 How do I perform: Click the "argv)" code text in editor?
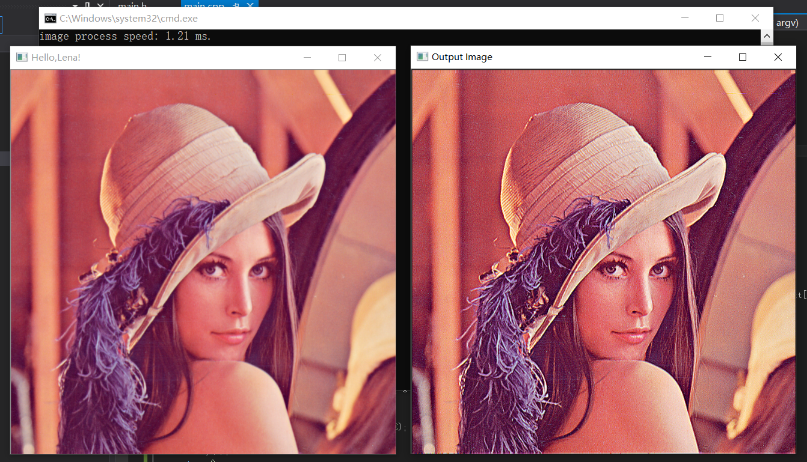tap(787, 23)
